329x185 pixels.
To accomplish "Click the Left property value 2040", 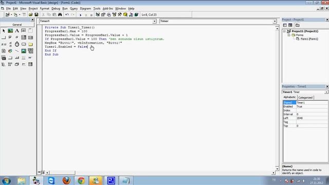I will point(312,118).
